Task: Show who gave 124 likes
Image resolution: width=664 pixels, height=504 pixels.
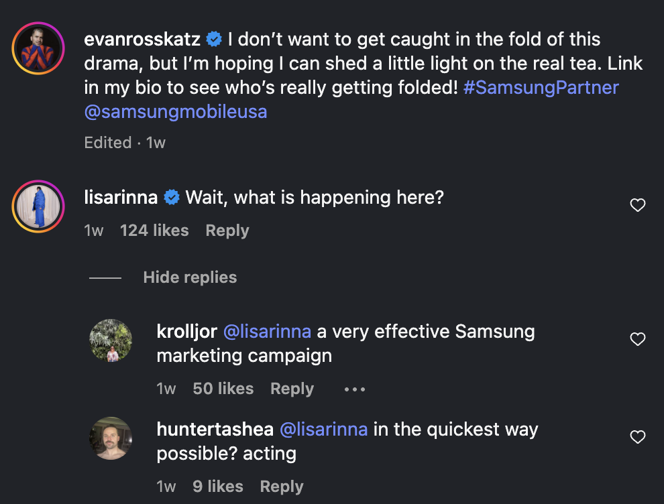Action: (x=154, y=231)
